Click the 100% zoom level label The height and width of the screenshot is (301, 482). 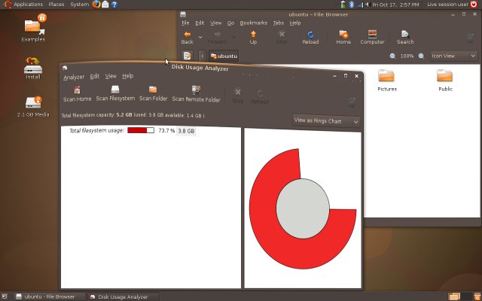click(x=407, y=56)
